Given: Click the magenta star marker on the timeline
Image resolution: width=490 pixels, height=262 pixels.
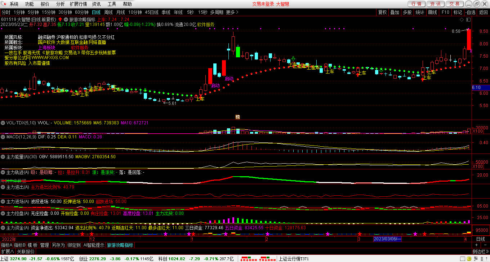Looking at the screenshot, I should [x=36, y=234].
